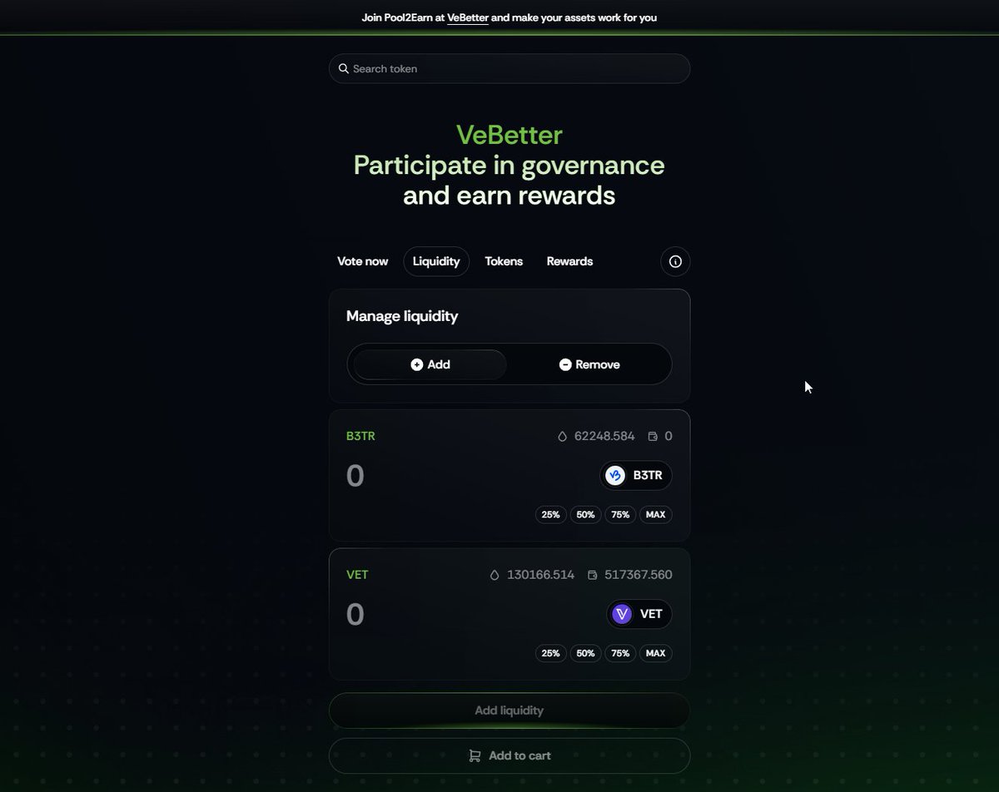Click the search magnifier icon in the token search bar
The width and height of the screenshot is (999, 792).
(344, 68)
